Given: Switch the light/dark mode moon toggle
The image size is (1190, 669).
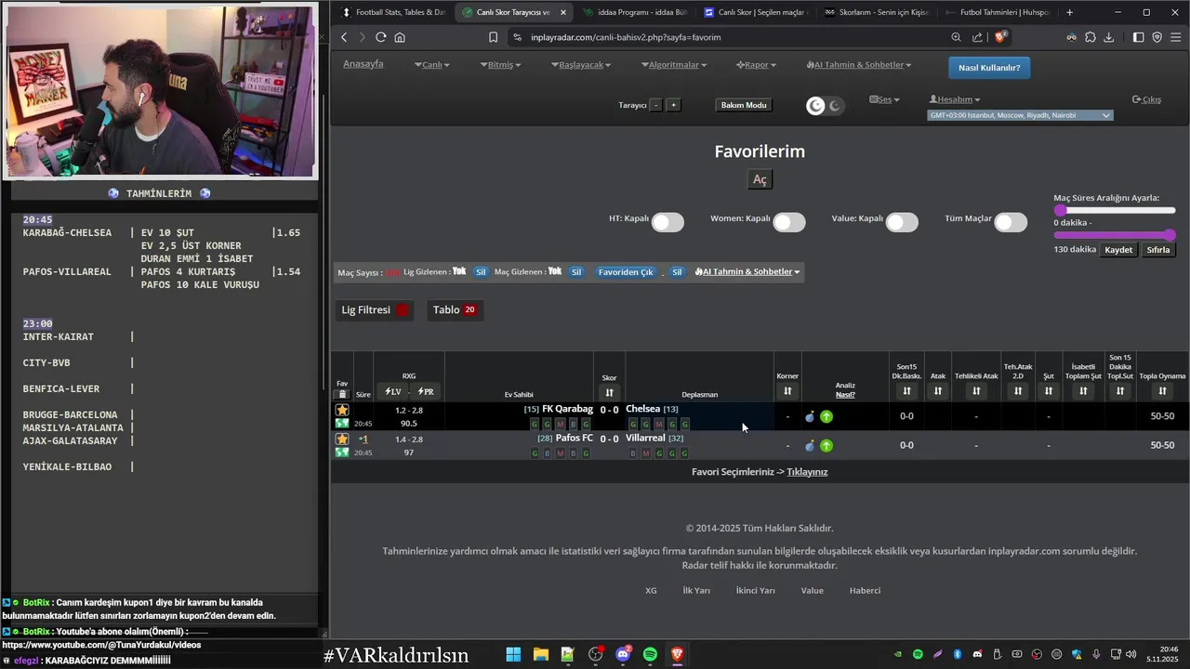Looking at the screenshot, I should [826, 106].
